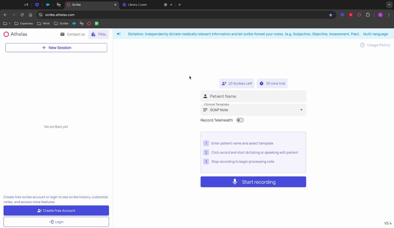Expand the tab search dropdown
Image resolution: width=394 pixels, height=228 pixels.
pos(389,5)
